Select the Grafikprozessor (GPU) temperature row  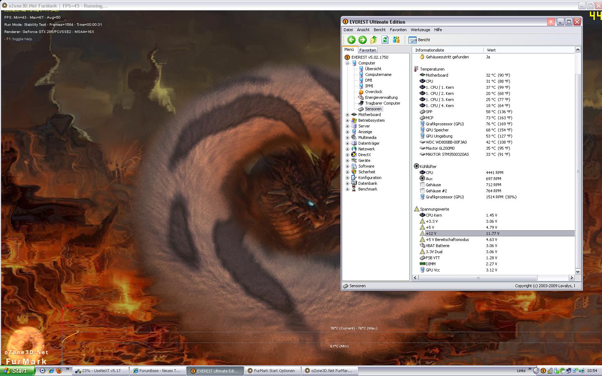494,124
